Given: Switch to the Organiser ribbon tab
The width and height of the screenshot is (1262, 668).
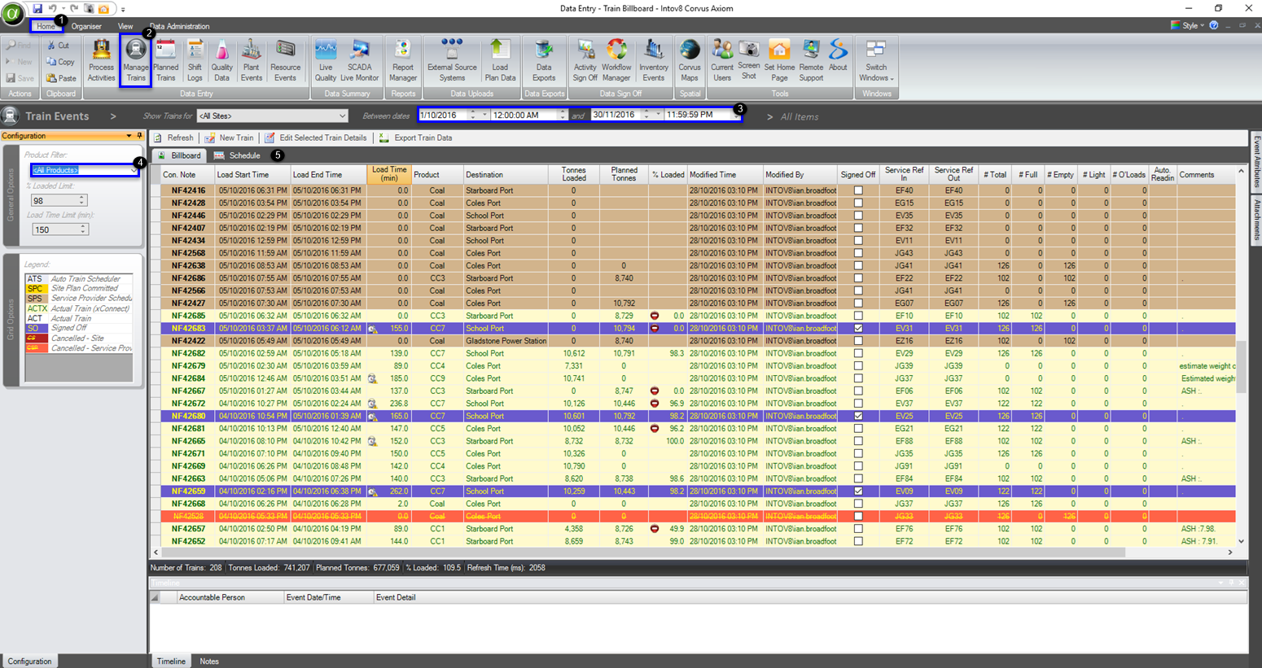Looking at the screenshot, I should point(86,26).
